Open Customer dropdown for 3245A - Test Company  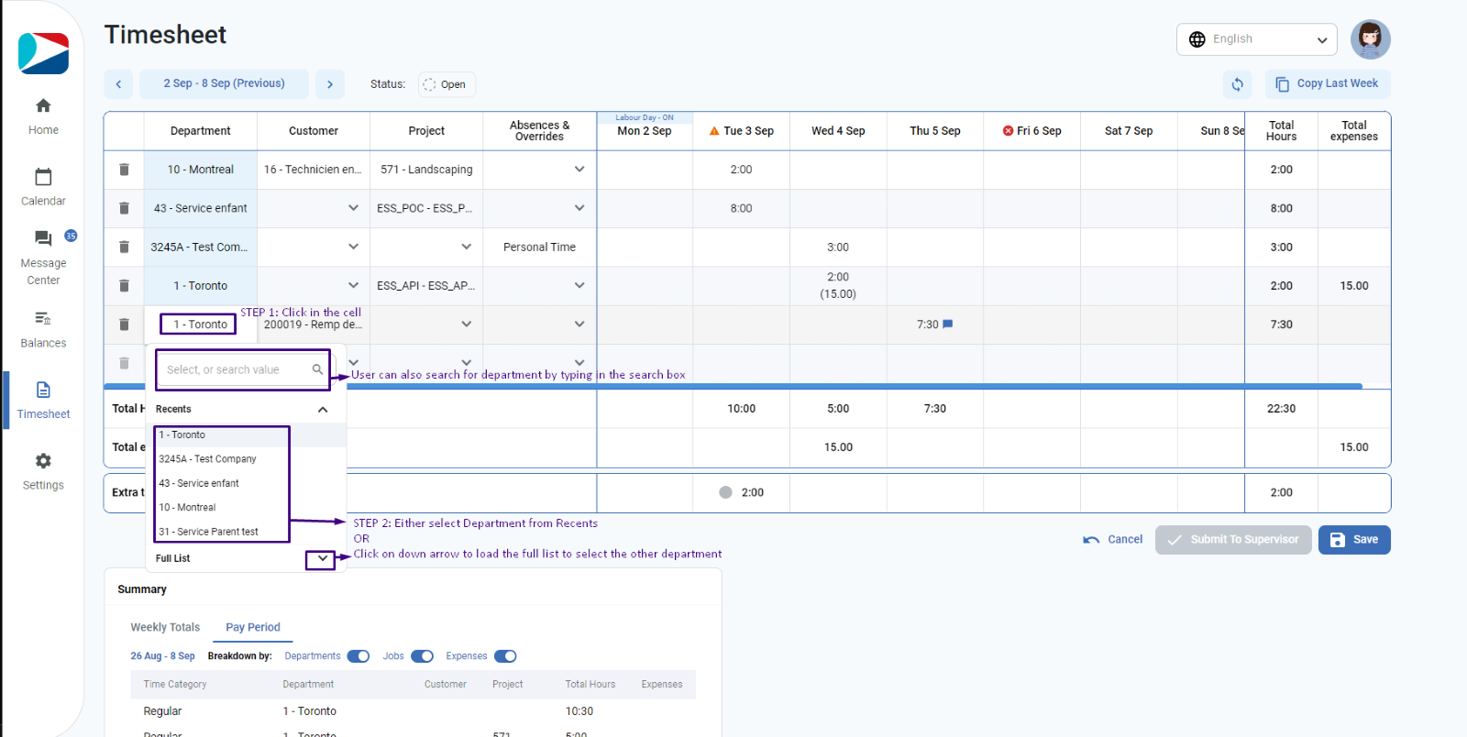(x=353, y=247)
